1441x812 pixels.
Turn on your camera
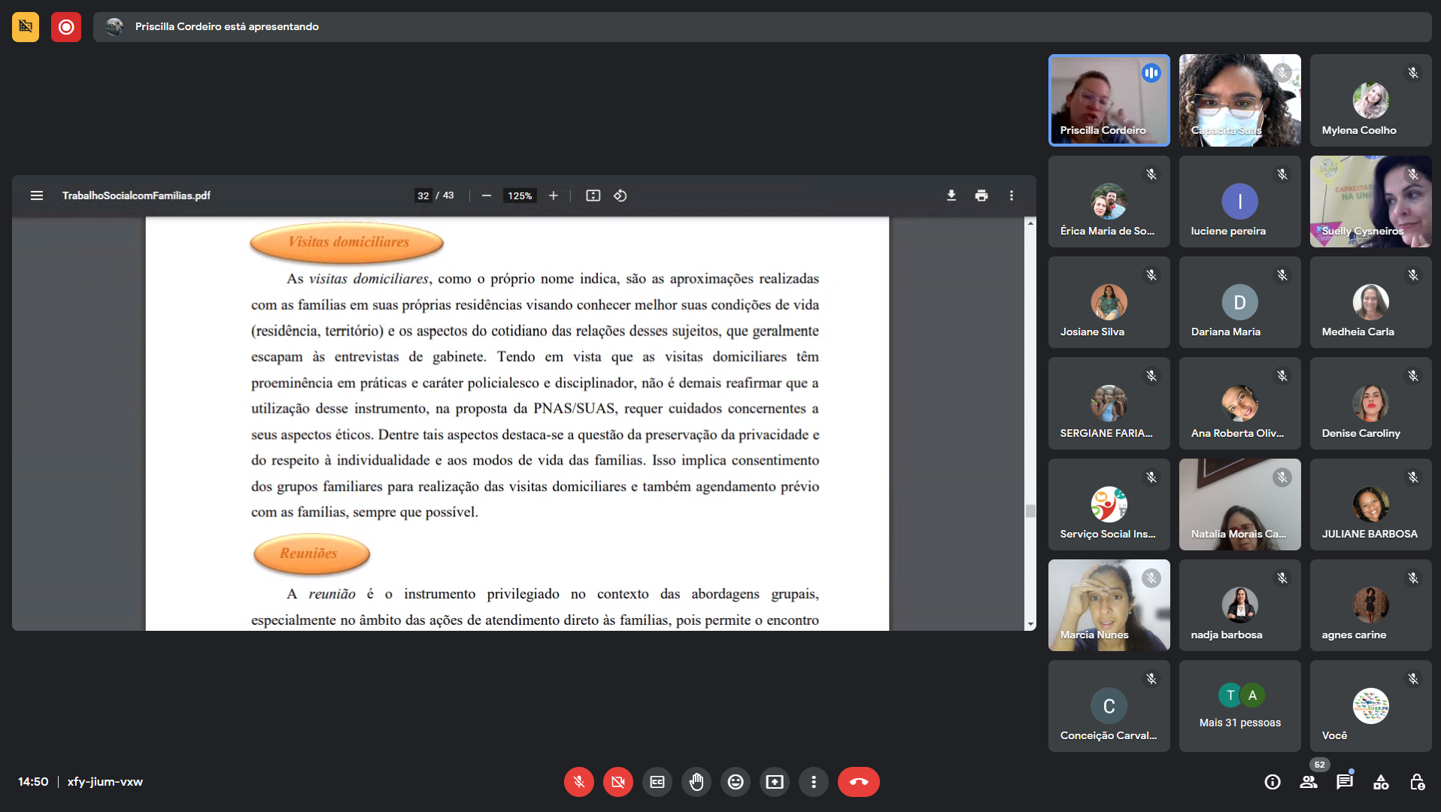click(618, 782)
